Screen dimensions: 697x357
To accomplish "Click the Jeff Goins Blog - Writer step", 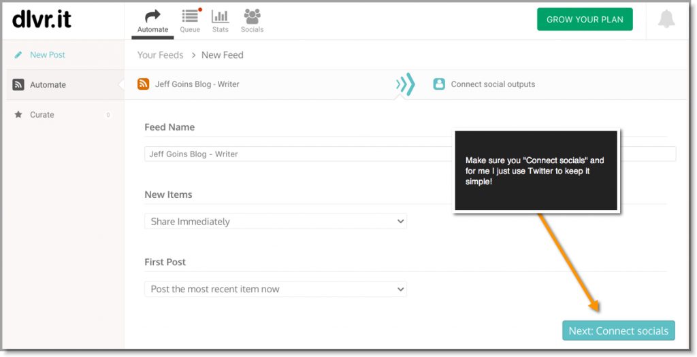I will click(197, 84).
